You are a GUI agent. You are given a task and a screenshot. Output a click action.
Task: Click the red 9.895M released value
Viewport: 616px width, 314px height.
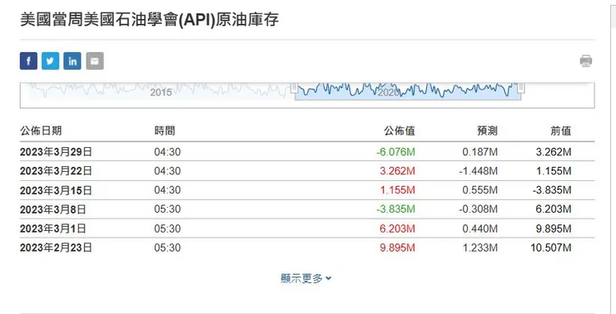397,248
